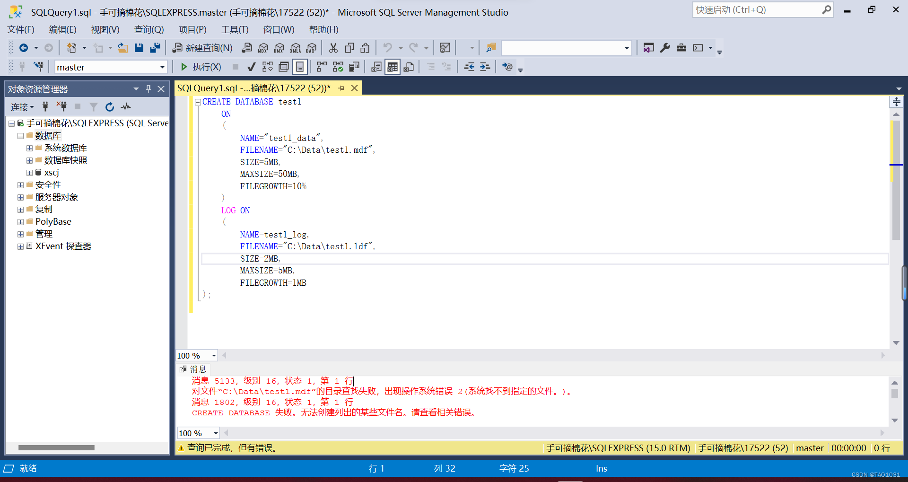
Task: Click the 执行(X) execute button
Action: pos(201,67)
